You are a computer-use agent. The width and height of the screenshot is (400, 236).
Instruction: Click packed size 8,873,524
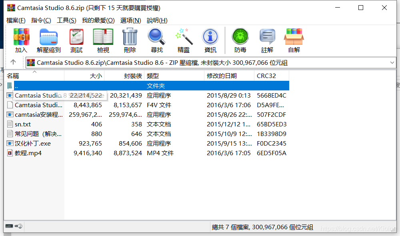pyautogui.click(x=128, y=153)
